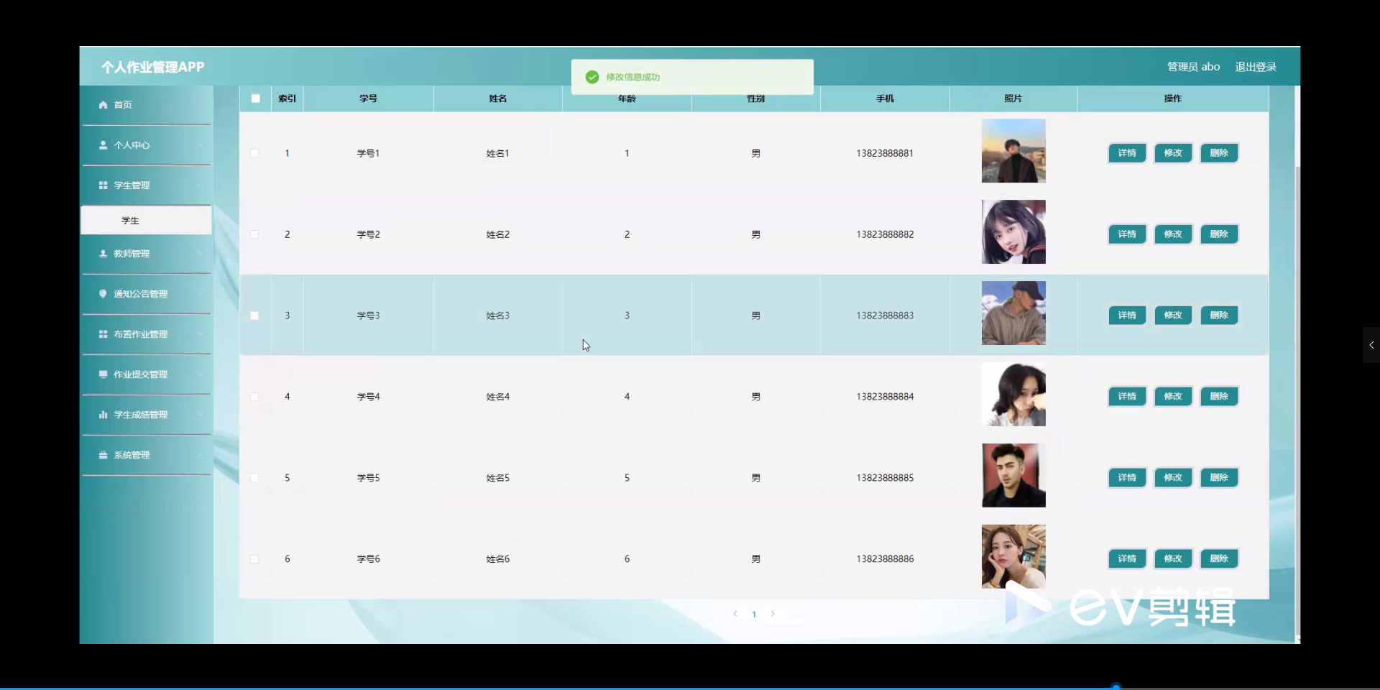The width and height of the screenshot is (1380, 690).
Task: Click the home icon beside 首页
Action: point(103,105)
